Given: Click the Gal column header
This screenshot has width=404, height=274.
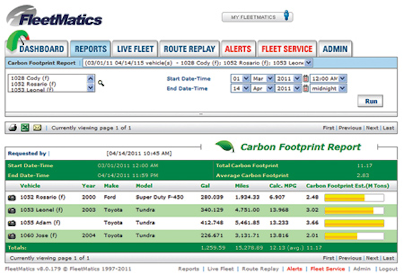Looking at the screenshot, I should pyautogui.click(x=205, y=186).
